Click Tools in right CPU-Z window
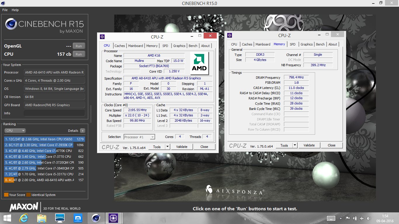399x224 pixels. coord(284,145)
